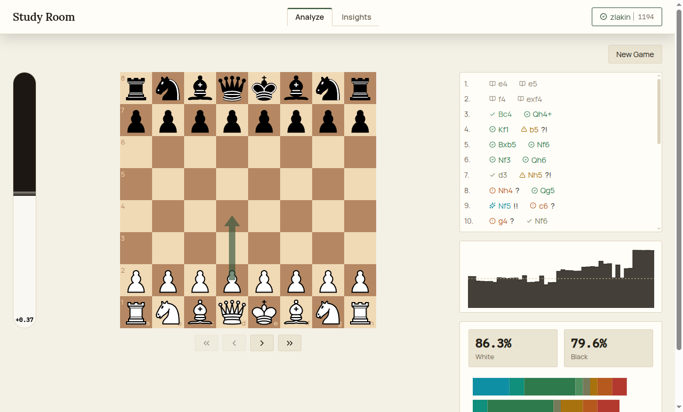Jump to the first move
Viewport: 683px width, 412px height.
point(207,343)
